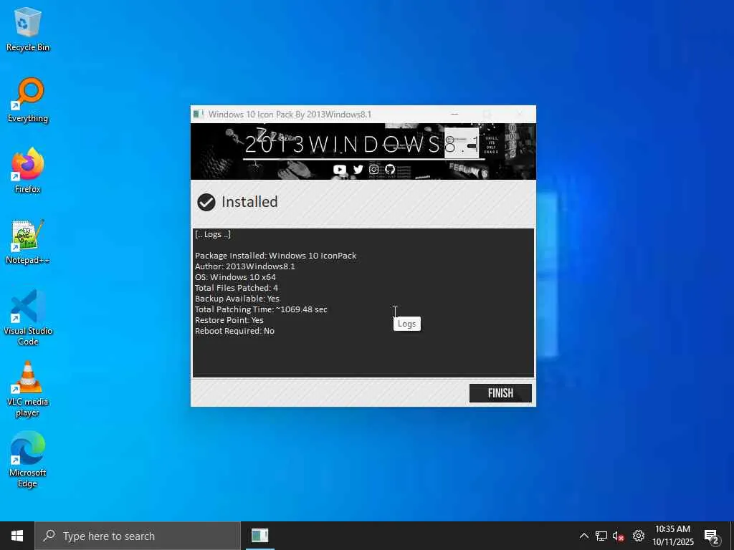Select the Visual Studio Code desktop shortcut
This screenshot has height=550, width=734.
28,318
